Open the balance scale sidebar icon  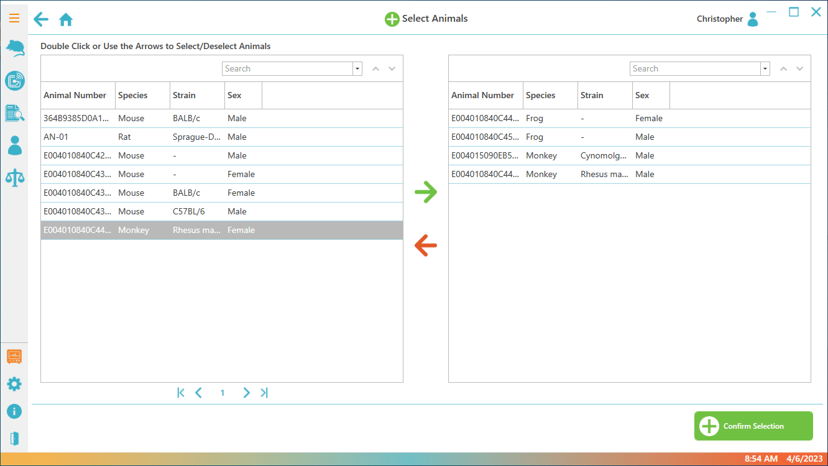point(14,178)
